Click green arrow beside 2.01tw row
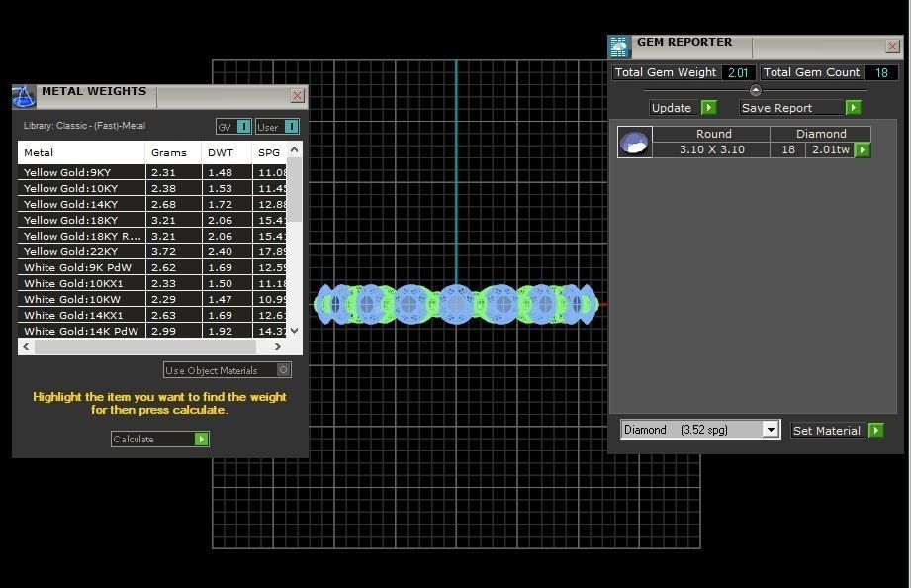912x588 pixels. coord(863,150)
